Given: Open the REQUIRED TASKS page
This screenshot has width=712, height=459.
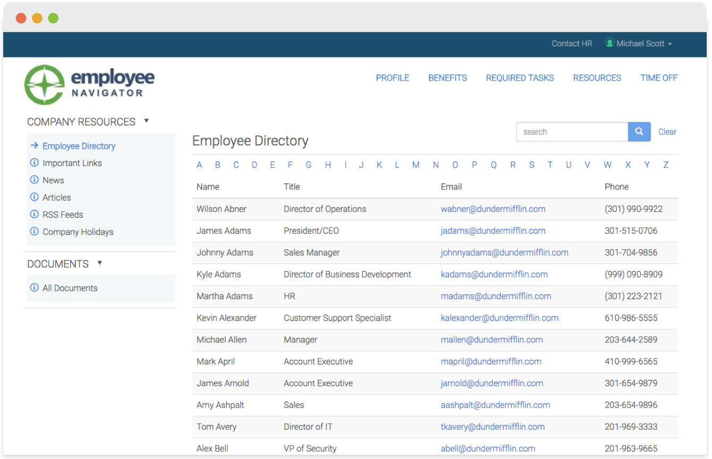Looking at the screenshot, I should 520,78.
